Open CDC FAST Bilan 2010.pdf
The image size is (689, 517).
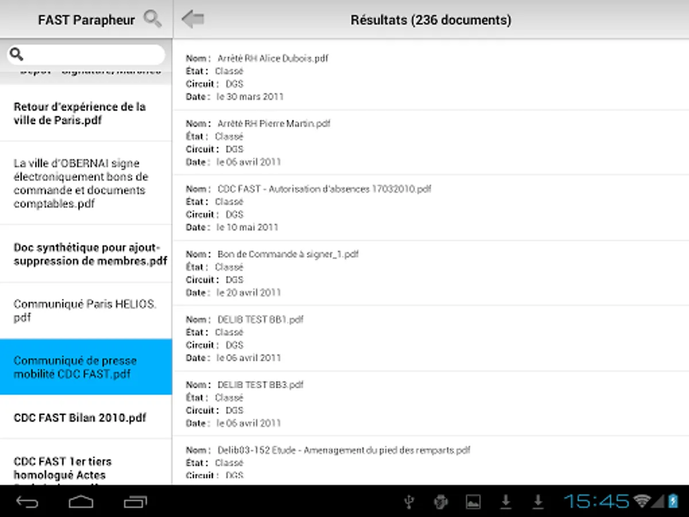coord(86,417)
